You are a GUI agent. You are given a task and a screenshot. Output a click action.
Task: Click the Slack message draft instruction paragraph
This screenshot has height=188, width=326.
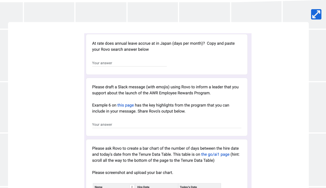(165, 90)
